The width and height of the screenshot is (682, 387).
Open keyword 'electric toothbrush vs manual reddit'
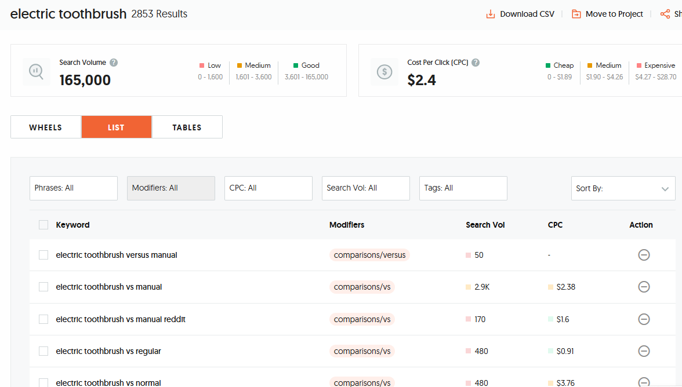pos(121,319)
